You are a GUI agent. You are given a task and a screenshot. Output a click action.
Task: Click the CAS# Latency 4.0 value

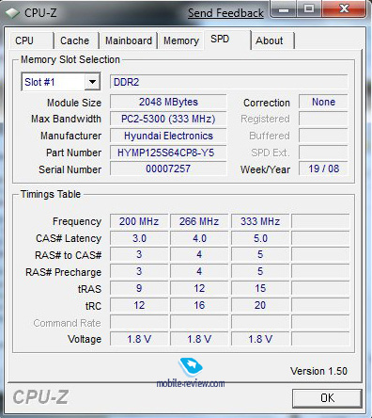coord(199,238)
